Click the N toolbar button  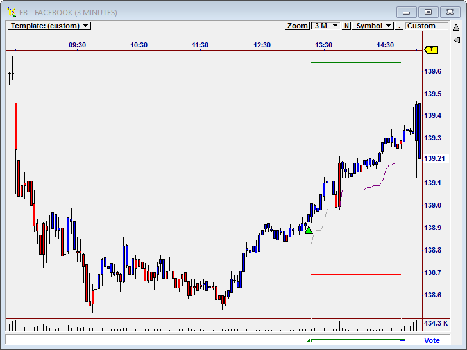346,26
